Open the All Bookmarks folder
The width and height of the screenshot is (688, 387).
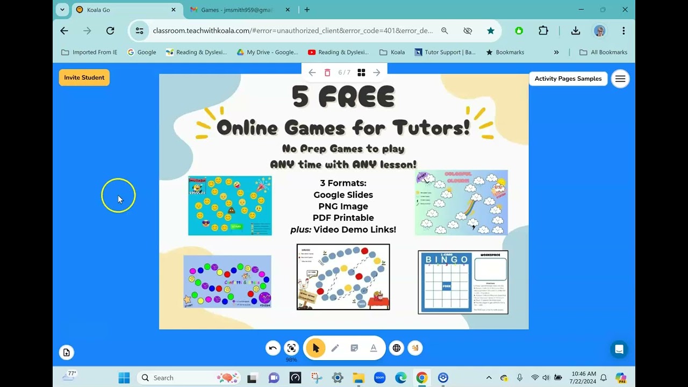tap(603, 52)
